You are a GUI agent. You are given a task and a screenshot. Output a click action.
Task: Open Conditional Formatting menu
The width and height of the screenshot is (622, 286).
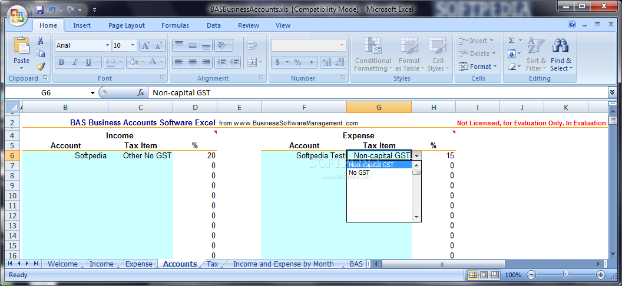(373, 54)
